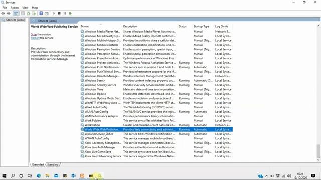Click the scroll up arrow of services list
This screenshot has height=180, width=321.
(x=318, y=26)
